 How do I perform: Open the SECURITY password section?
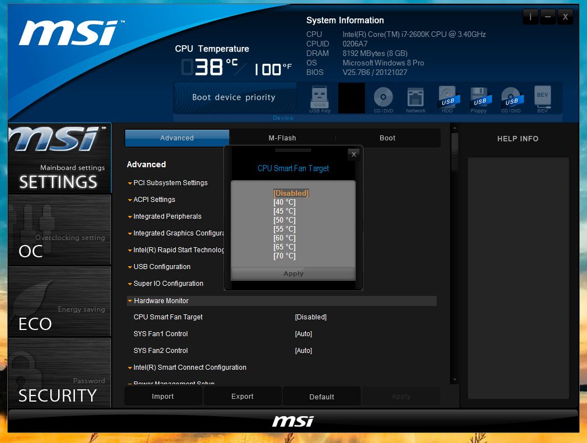coord(59,373)
